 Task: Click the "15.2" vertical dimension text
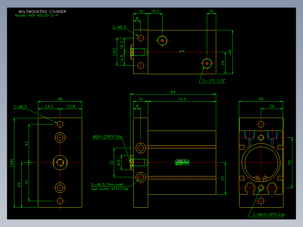(x=122, y=45)
